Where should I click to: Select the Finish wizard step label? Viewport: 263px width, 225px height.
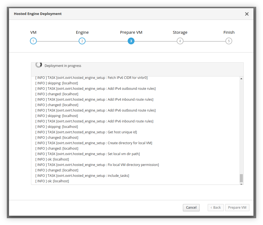point(229,32)
